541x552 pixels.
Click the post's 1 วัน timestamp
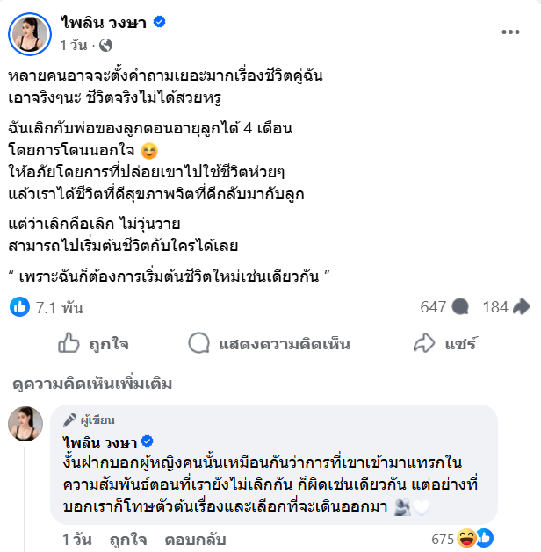click(x=74, y=44)
